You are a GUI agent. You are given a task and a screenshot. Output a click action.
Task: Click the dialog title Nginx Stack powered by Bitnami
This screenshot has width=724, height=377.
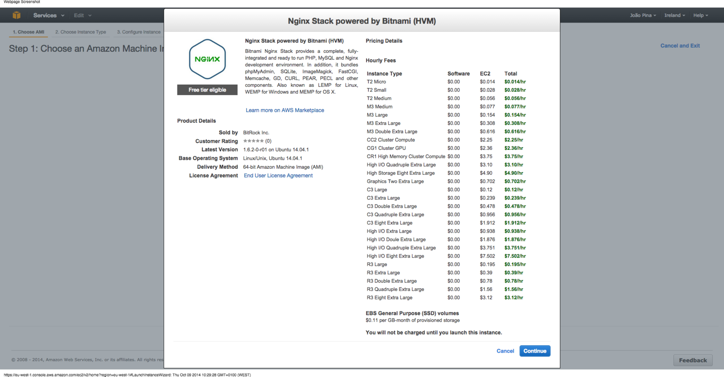(362, 21)
